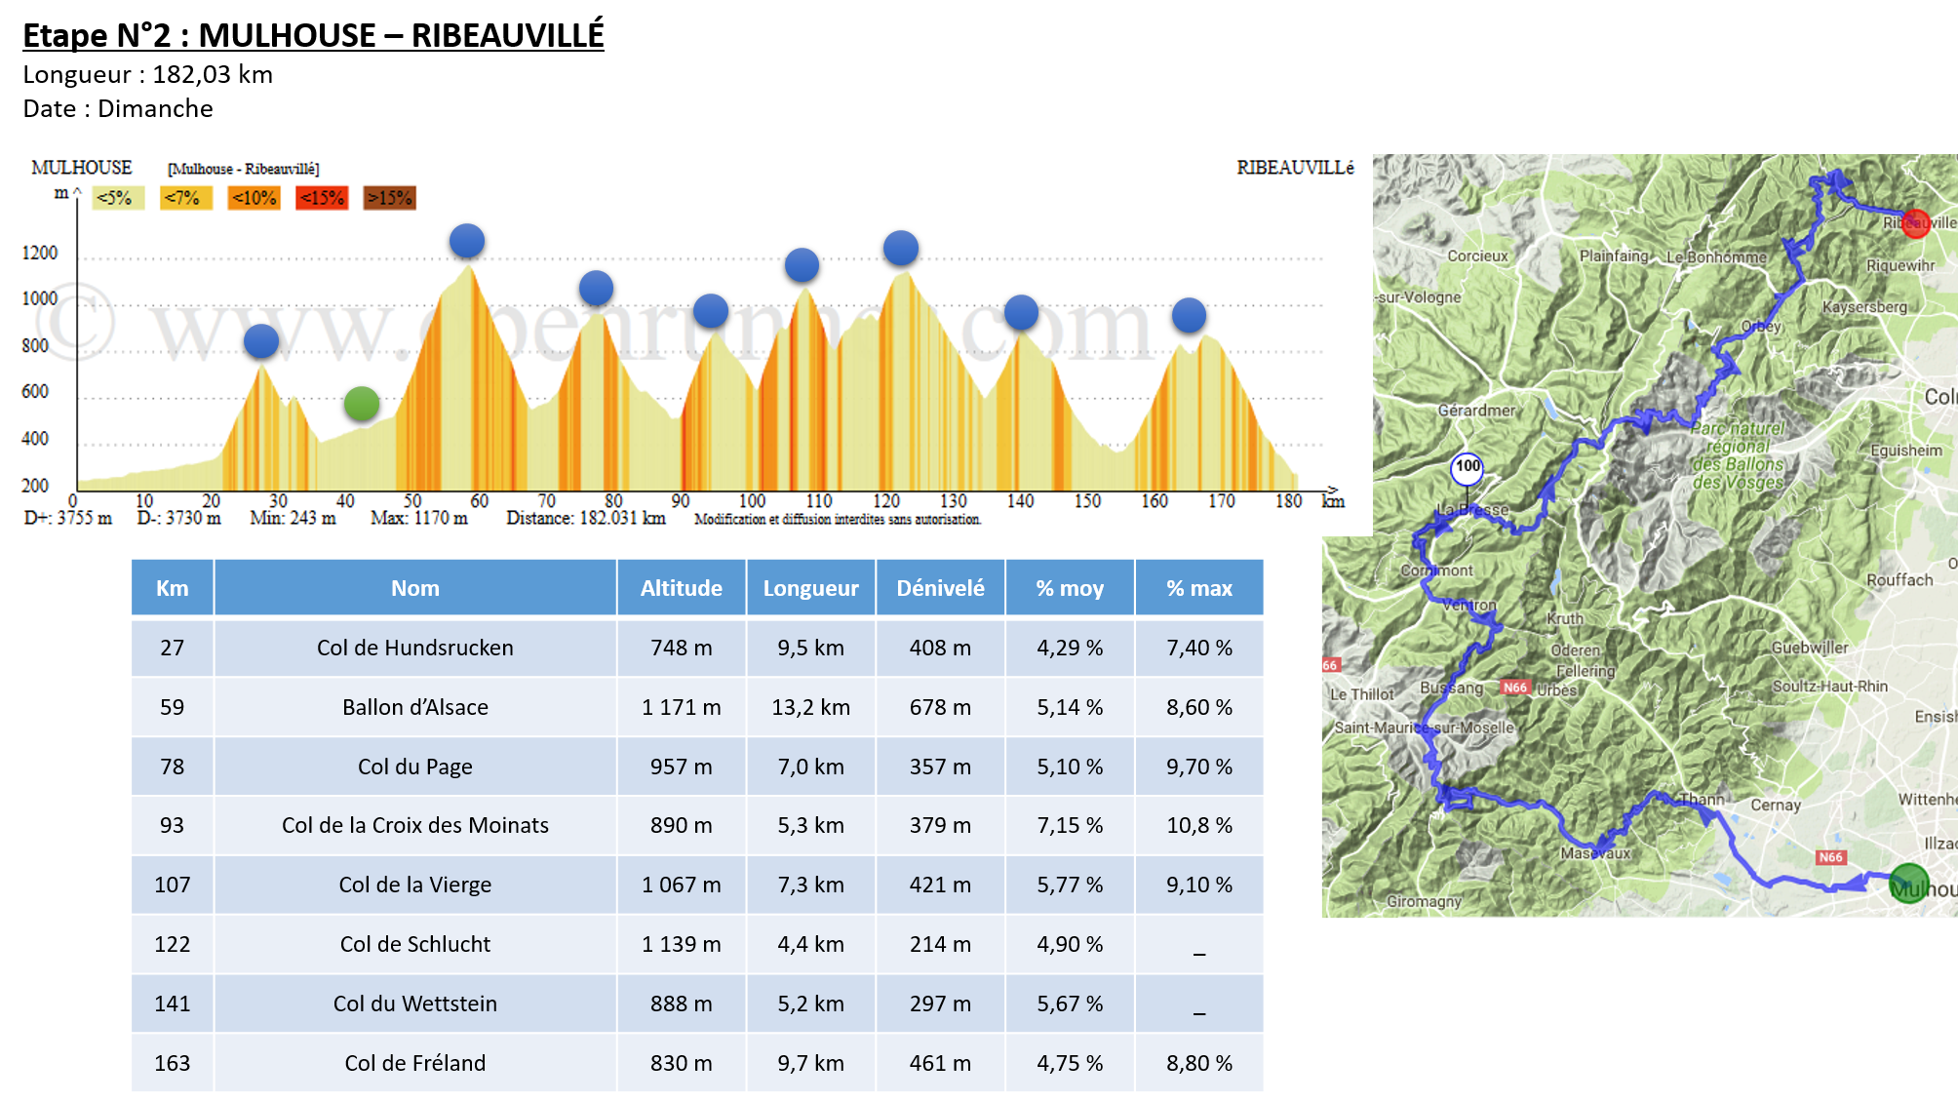Click green start marker at Mulhouse on map
The height and width of the screenshot is (1102, 1958).
point(1908,884)
